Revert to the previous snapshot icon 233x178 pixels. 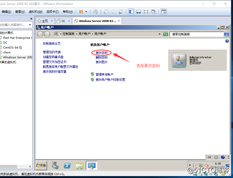[x=114, y=12]
